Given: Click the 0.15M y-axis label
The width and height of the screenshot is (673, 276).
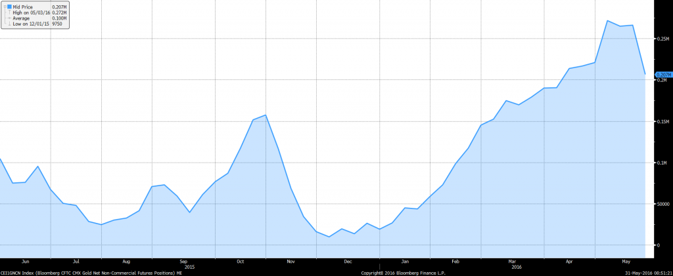Looking at the screenshot, I should click(x=662, y=121).
